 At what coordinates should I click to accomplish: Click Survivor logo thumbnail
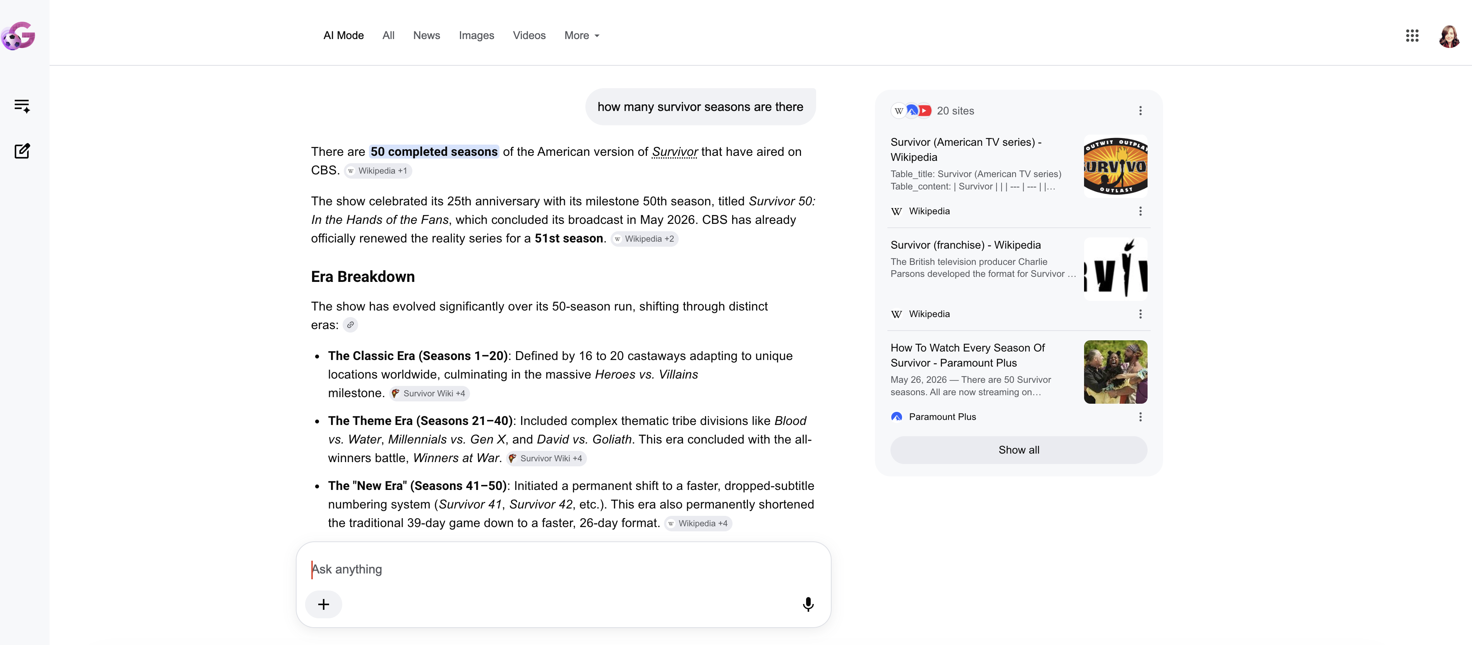point(1115,166)
